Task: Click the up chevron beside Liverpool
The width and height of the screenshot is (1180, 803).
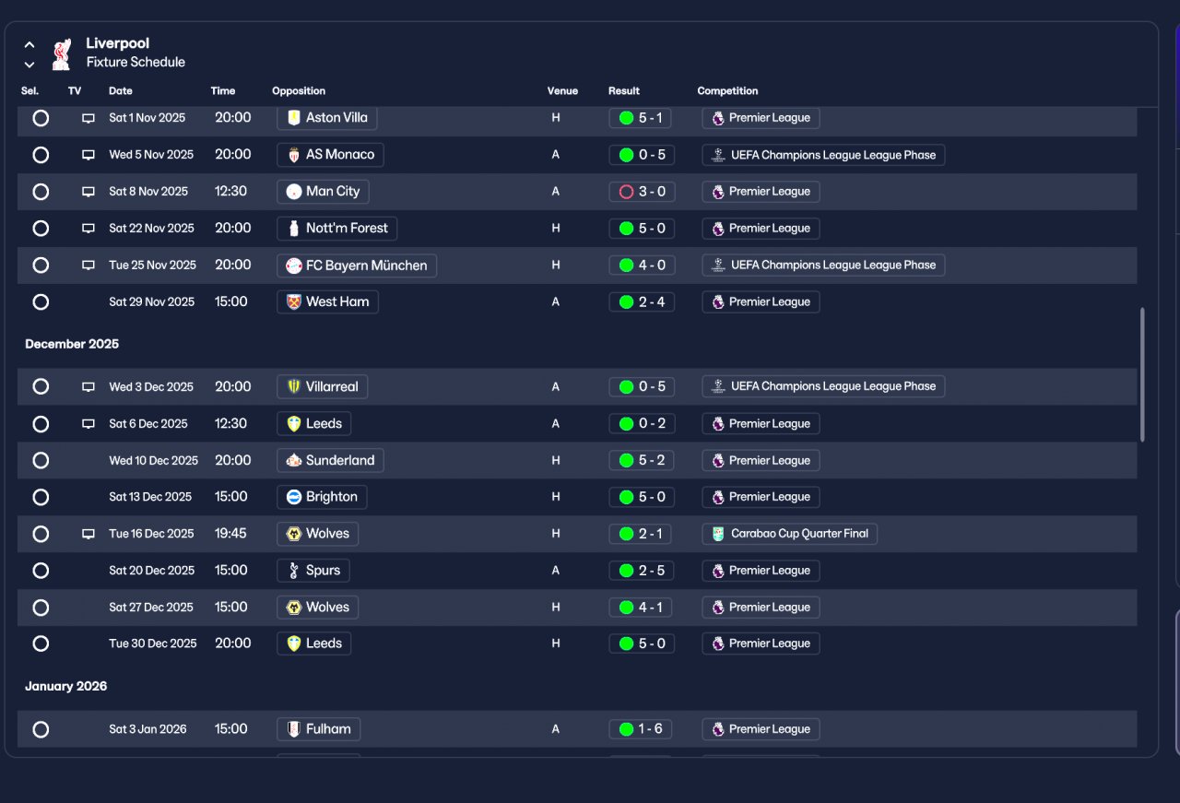Action: [x=29, y=44]
